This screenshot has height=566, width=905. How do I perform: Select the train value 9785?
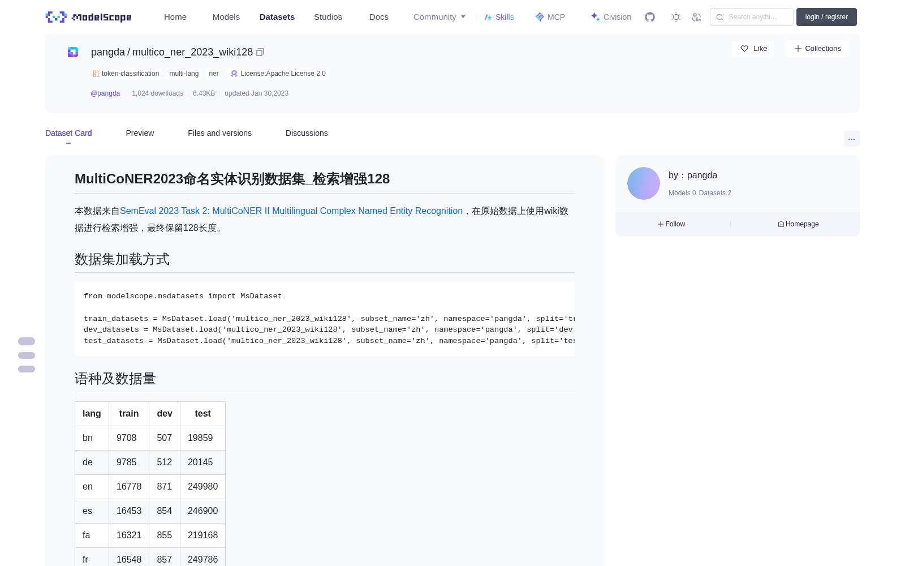[x=129, y=462]
